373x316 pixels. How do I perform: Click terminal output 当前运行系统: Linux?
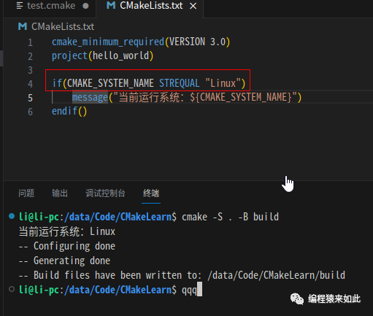(x=67, y=231)
